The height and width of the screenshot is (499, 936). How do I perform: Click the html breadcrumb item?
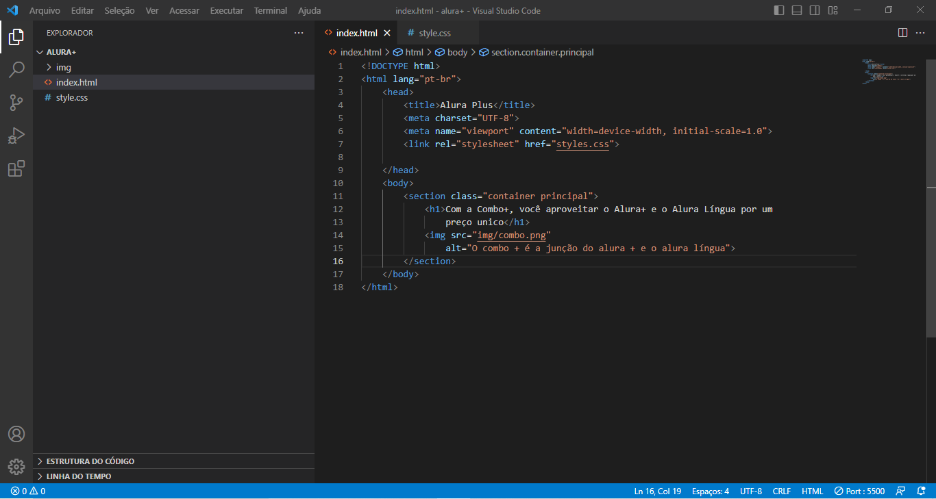click(408, 52)
